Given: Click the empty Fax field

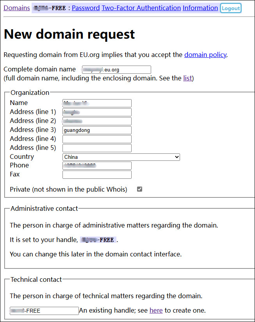Looking at the screenshot, I should tap(97, 175).
